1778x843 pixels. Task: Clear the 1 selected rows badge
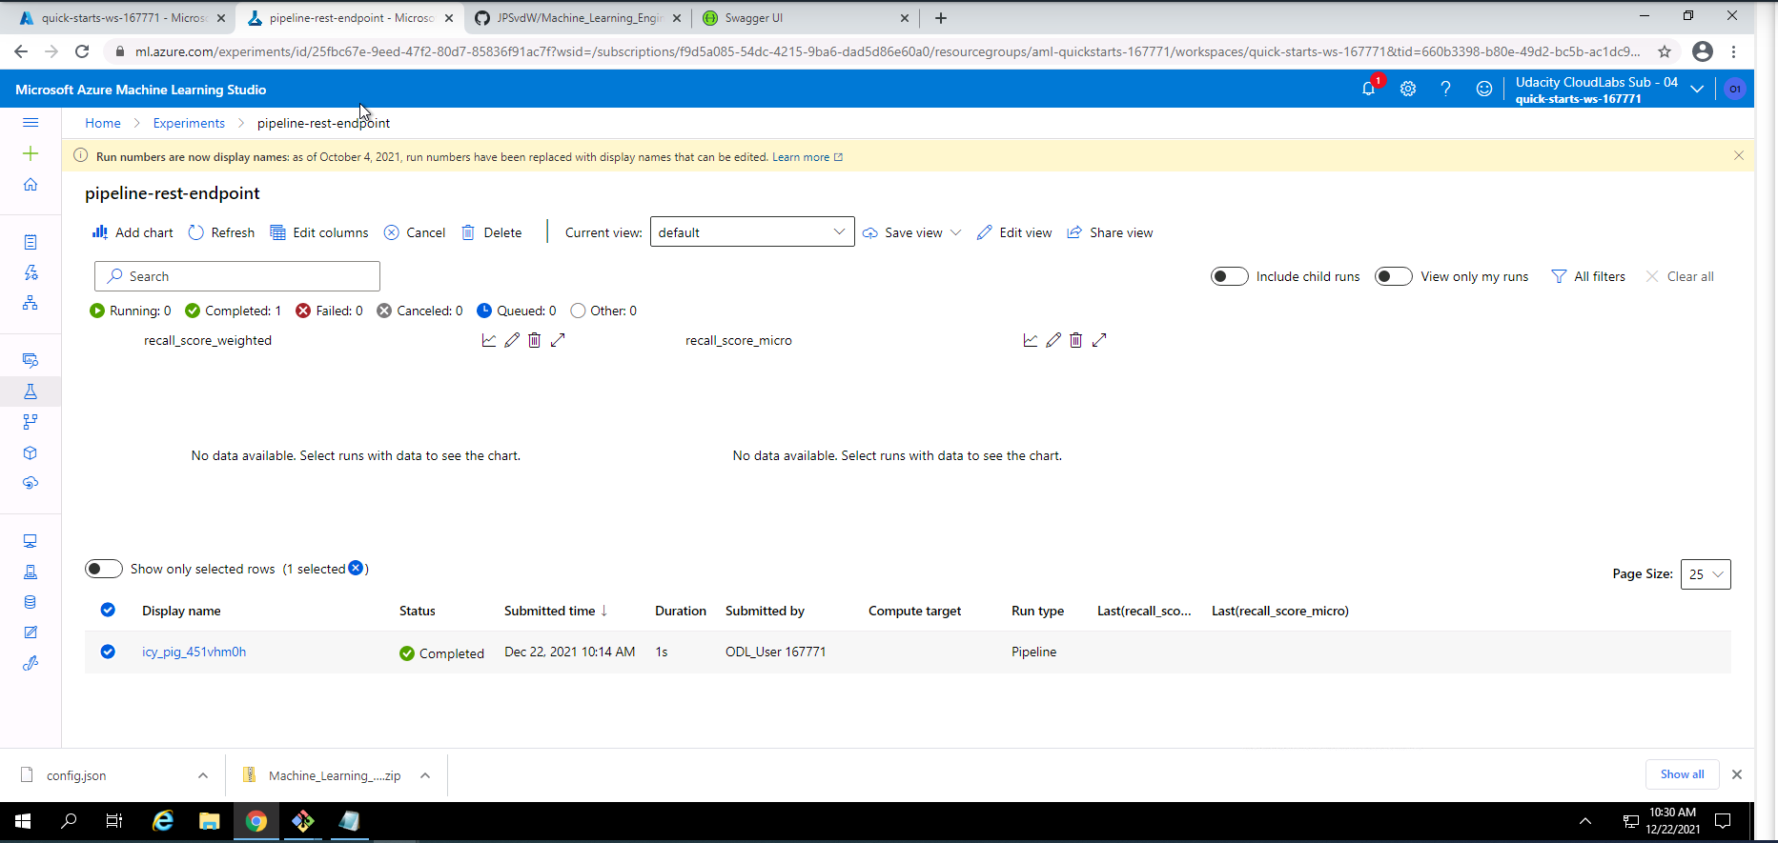point(356,568)
